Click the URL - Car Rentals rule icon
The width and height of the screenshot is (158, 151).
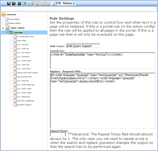pyautogui.click(x=15, y=53)
